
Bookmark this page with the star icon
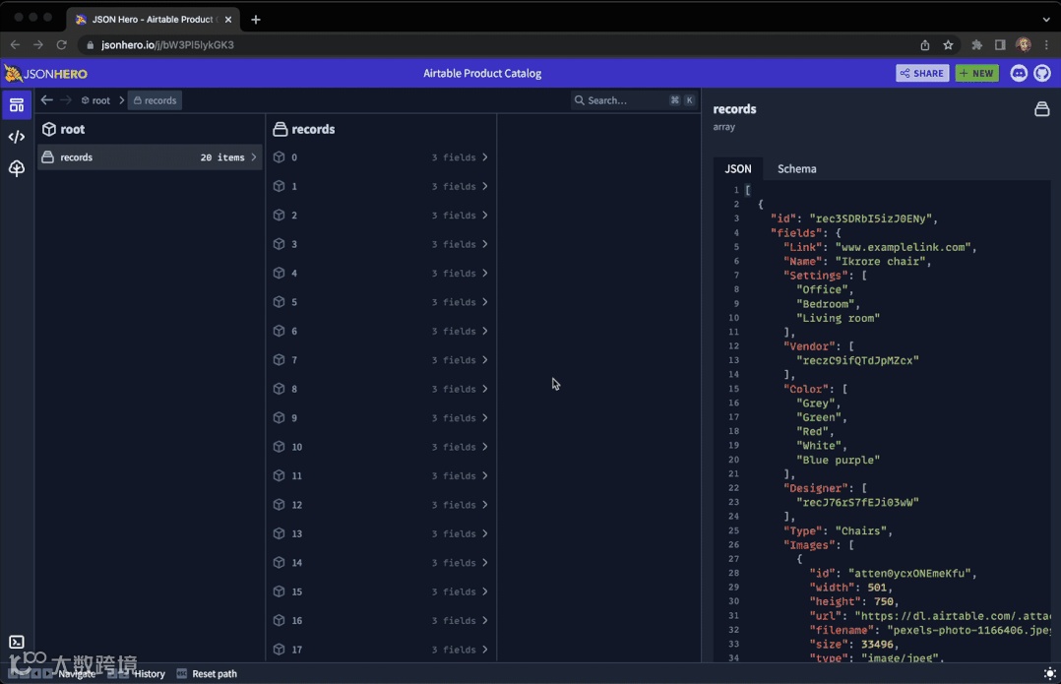[x=948, y=44]
